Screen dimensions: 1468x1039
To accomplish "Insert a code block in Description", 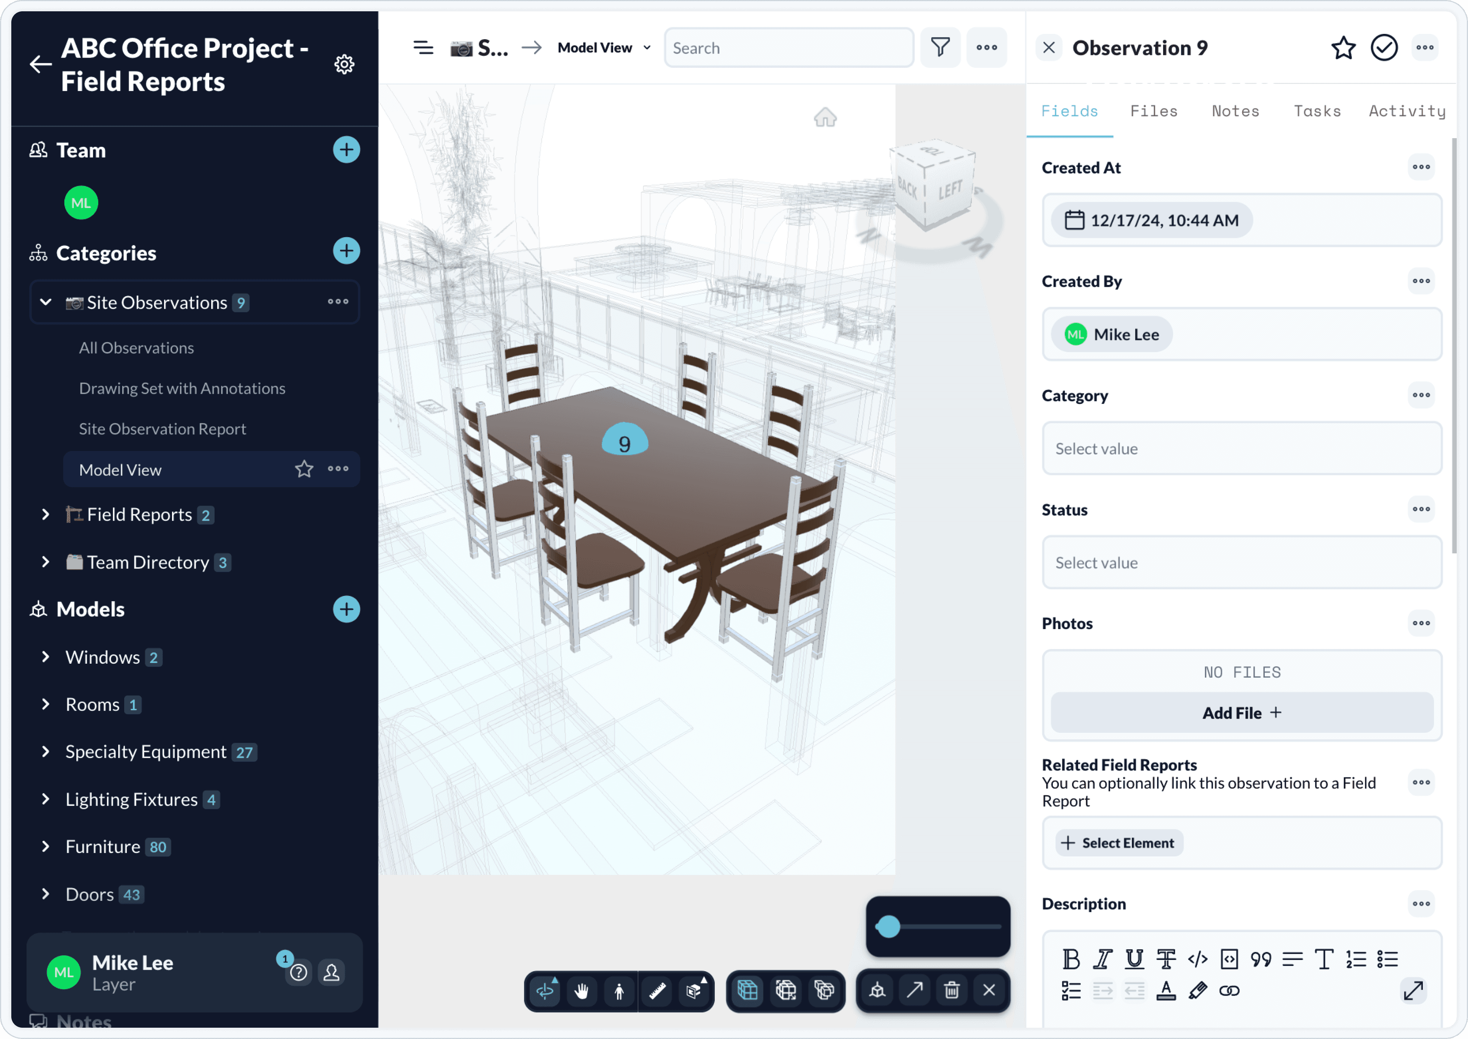I will 1229,959.
